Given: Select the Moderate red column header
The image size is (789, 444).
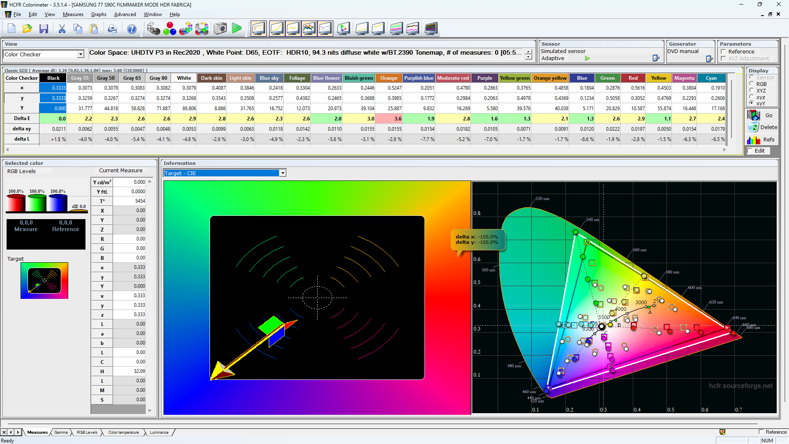Looking at the screenshot, I should 453,78.
